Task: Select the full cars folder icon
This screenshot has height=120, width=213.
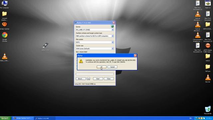Action: tap(208, 68)
